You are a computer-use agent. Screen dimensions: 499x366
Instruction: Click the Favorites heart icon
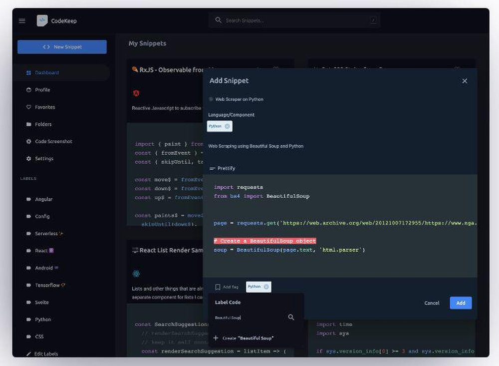(28, 107)
